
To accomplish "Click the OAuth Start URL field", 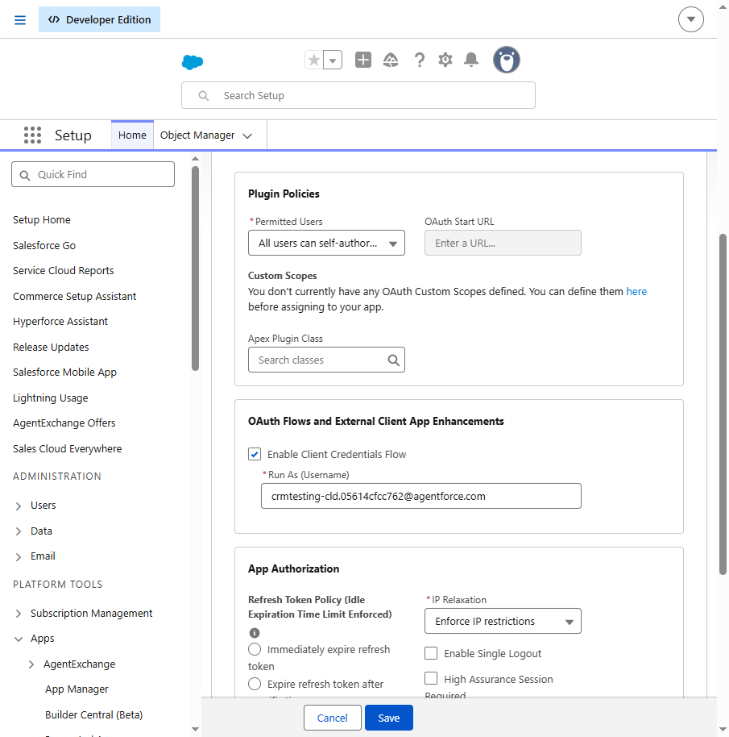I will click(x=503, y=243).
